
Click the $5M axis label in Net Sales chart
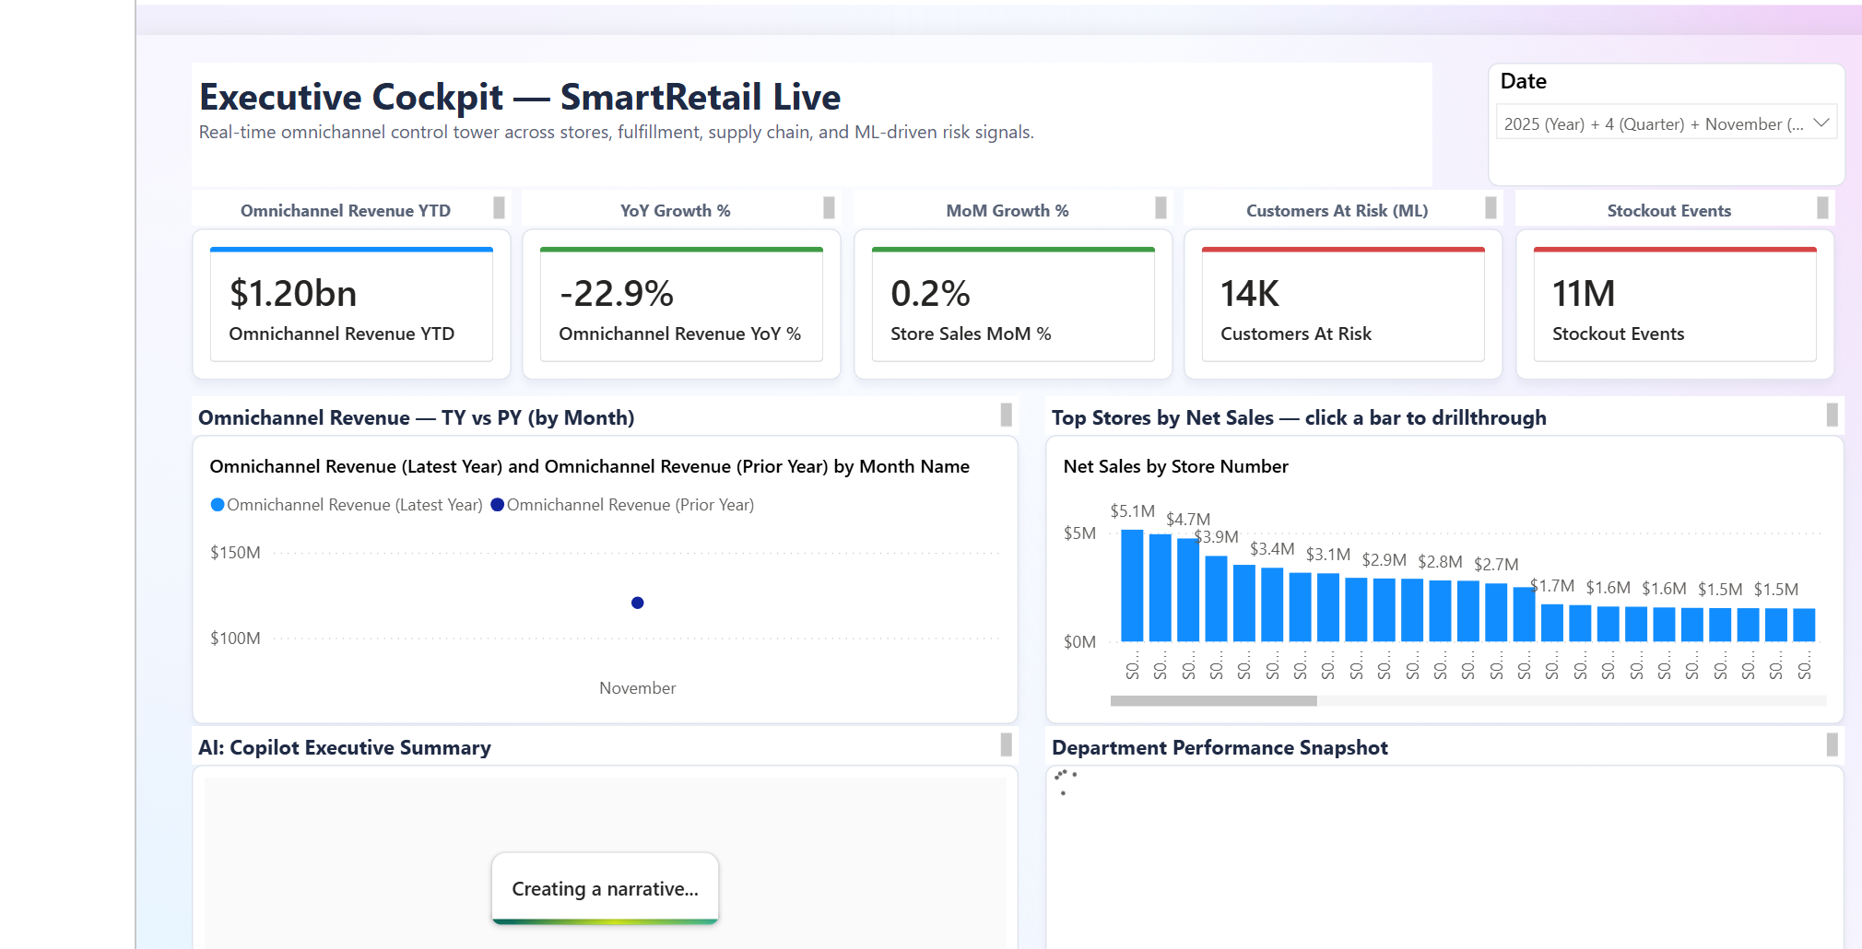pos(1079,533)
